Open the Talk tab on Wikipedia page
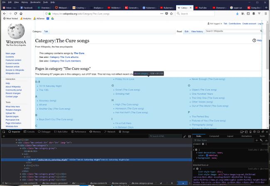Image resolution: width=270 pixels, height=186 pixels. click(x=46, y=31)
